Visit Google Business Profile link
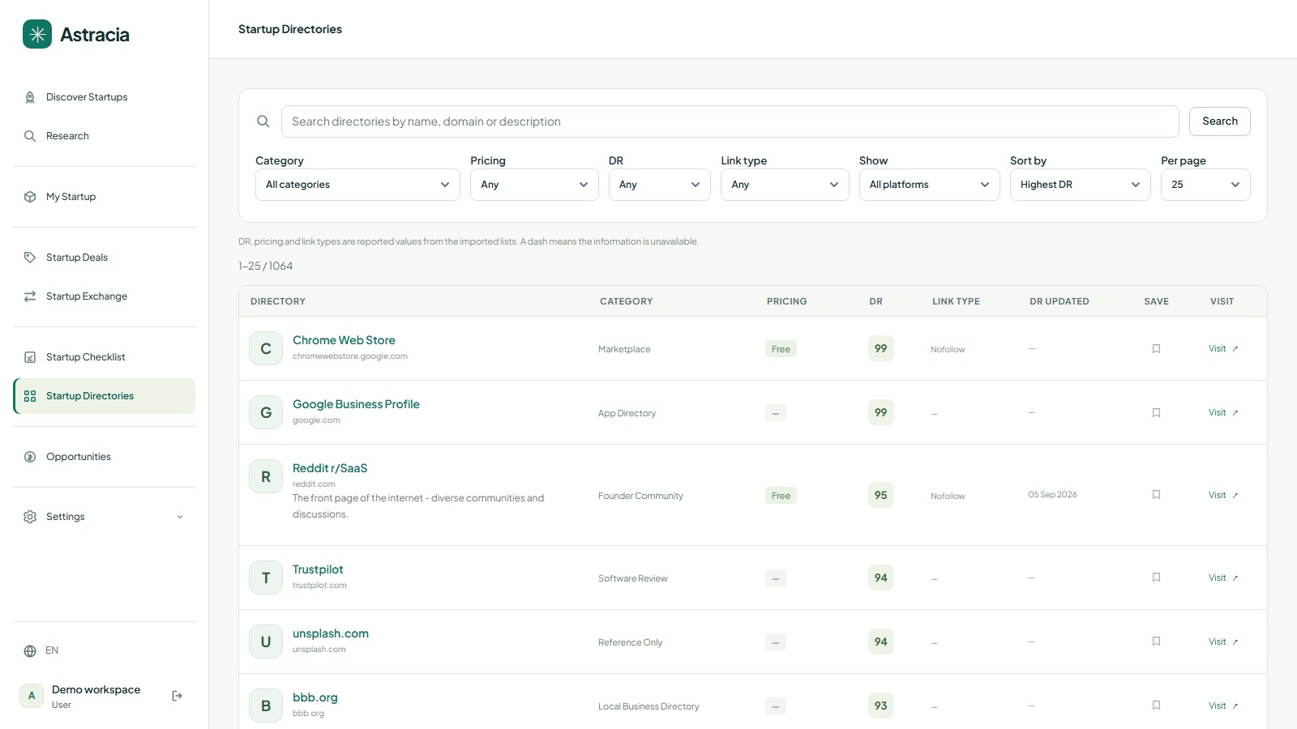Viewport: 1297px width, 729px height. (x=1223, y=413)
